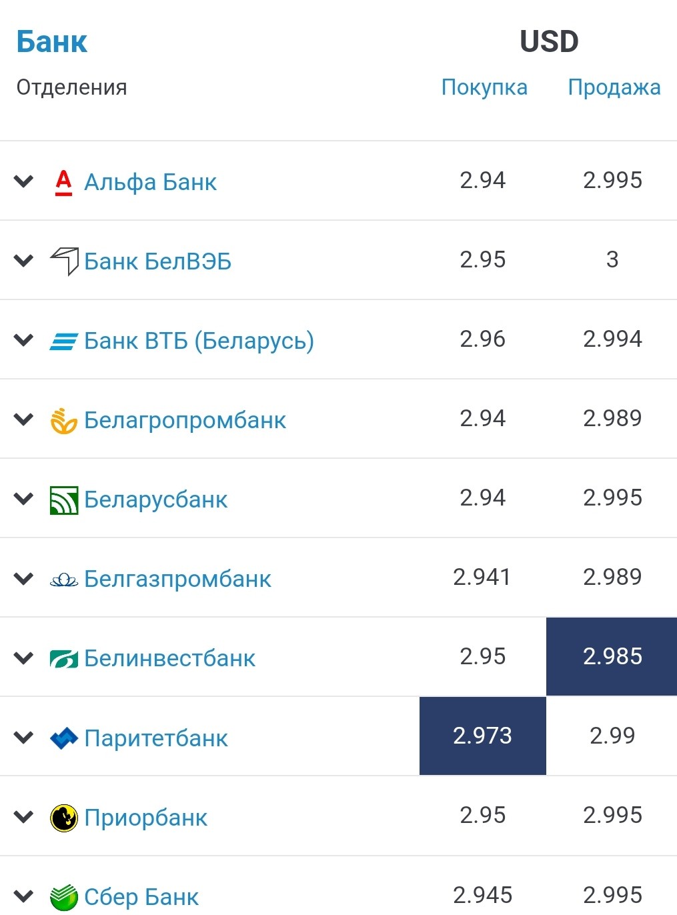Image resolution: width=677 pixels, height=915 pixels.
Task: Expand Банк ВТБ (Беларусь) row chevron
Action: [x=24, y=341]
